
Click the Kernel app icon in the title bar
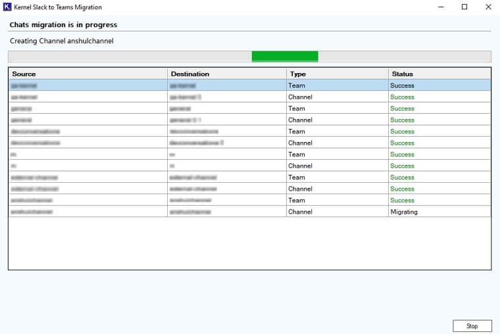tap(7, 7)
